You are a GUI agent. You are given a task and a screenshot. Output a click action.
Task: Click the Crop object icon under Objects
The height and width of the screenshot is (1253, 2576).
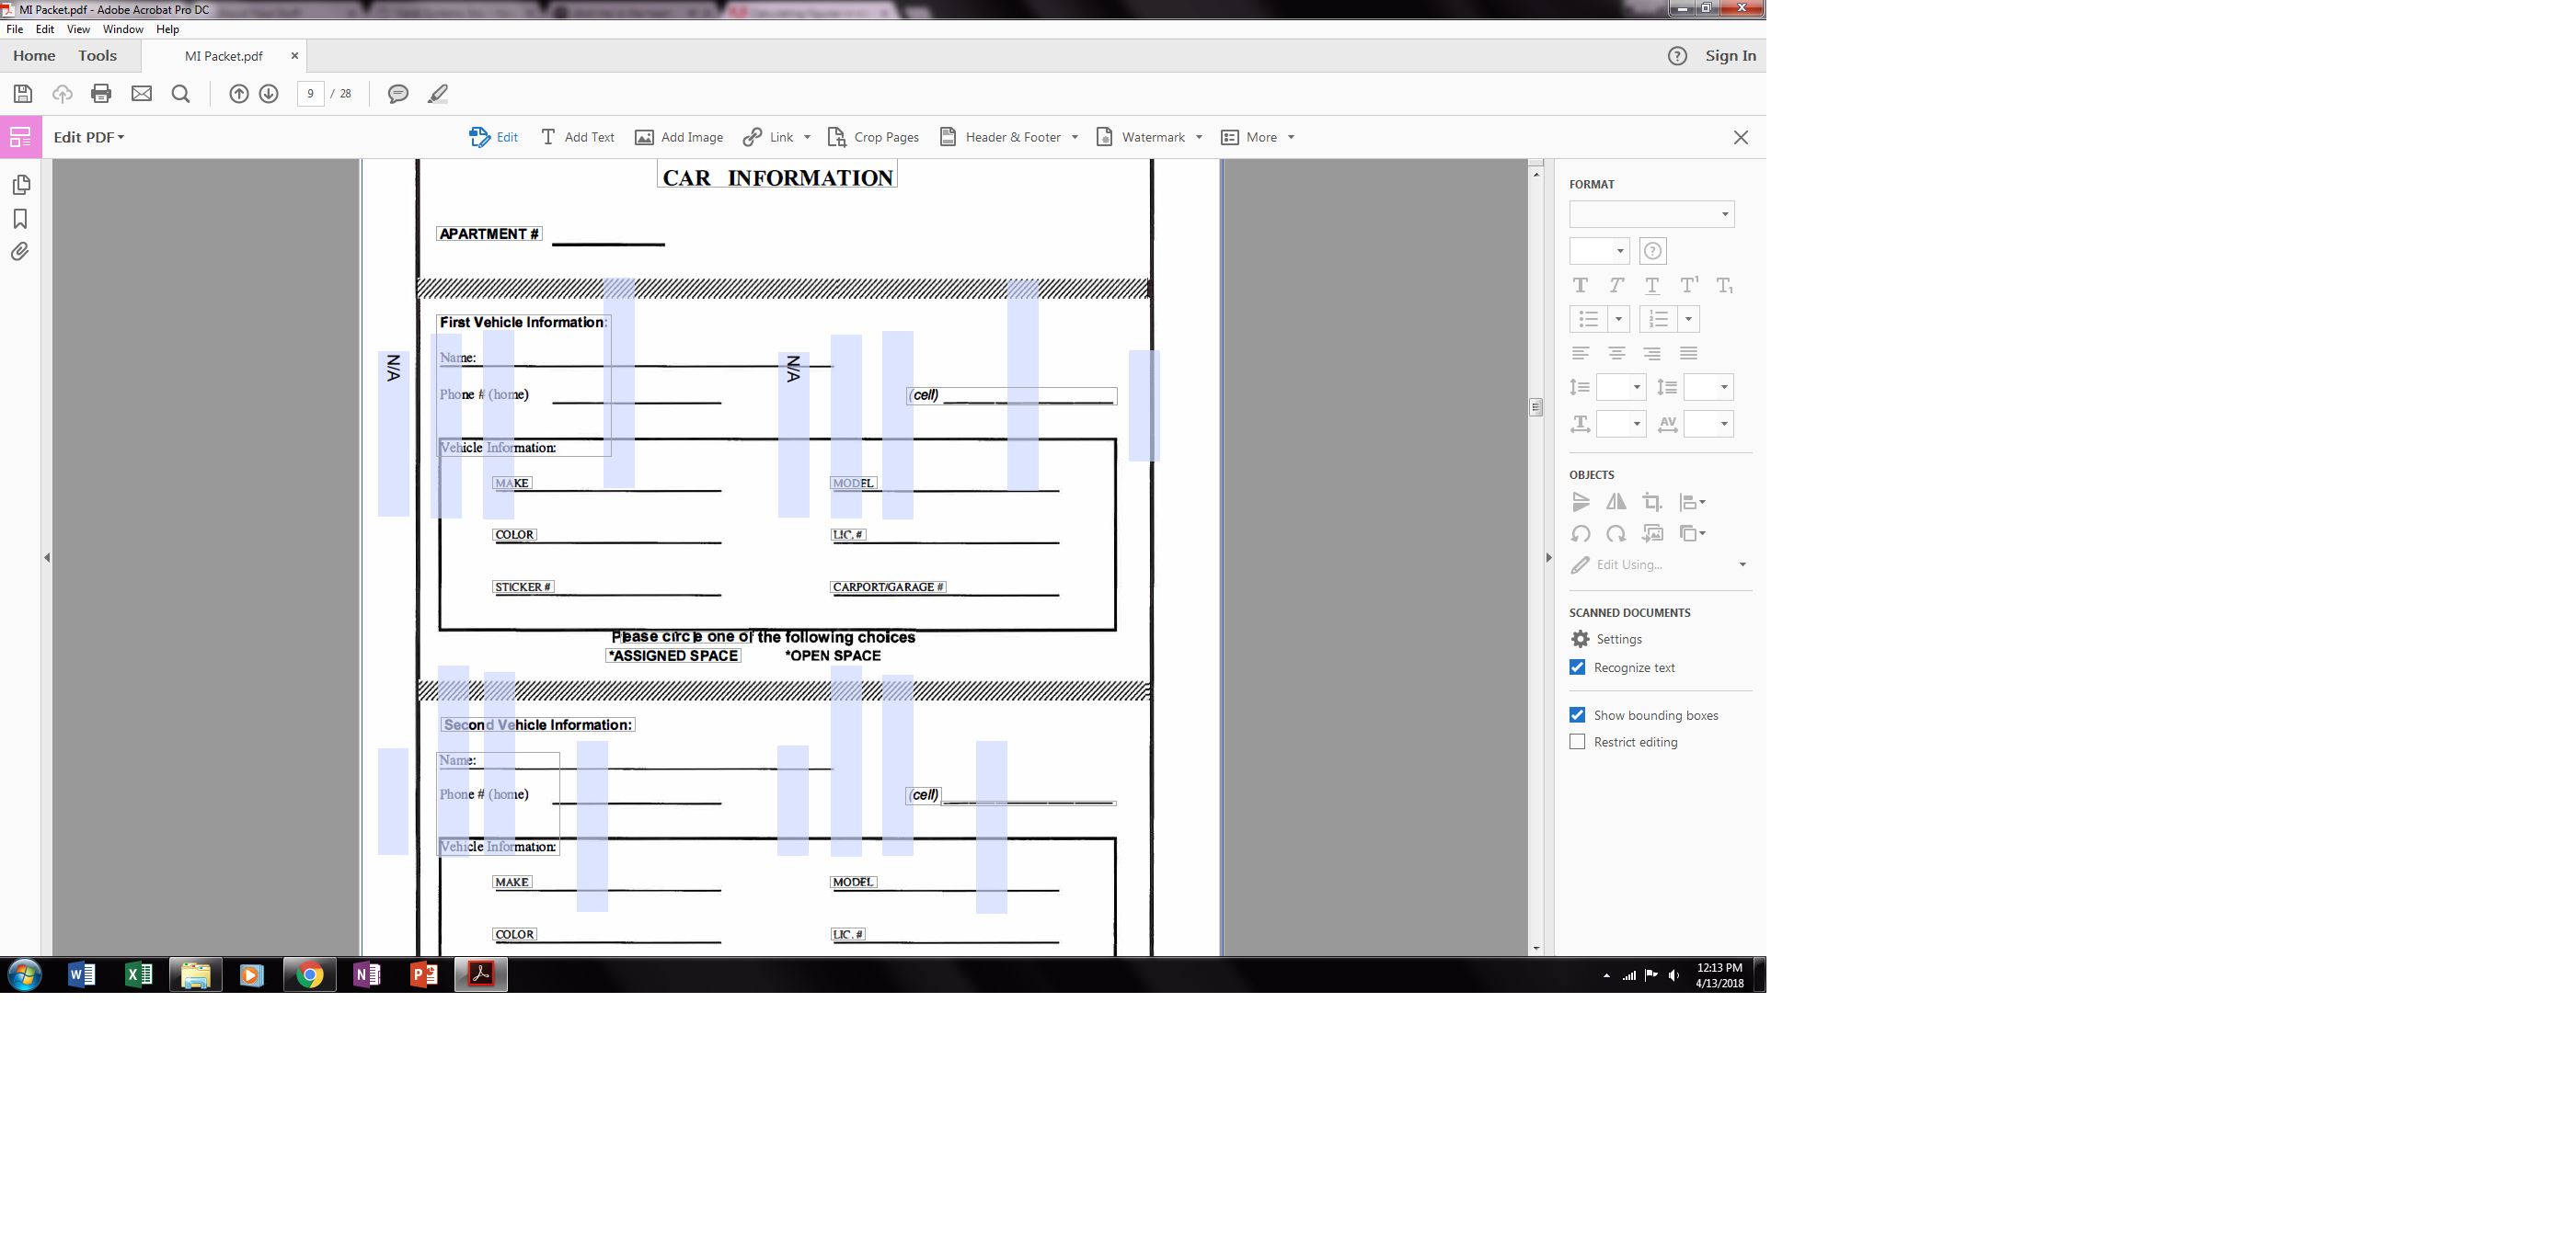1652,502
